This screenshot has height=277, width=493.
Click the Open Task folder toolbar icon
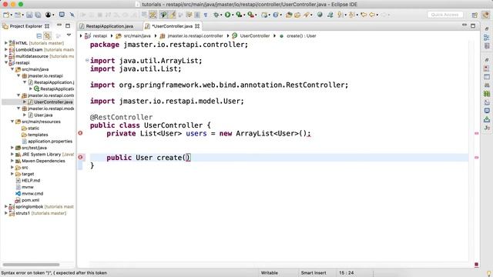(x=297, y=15)
